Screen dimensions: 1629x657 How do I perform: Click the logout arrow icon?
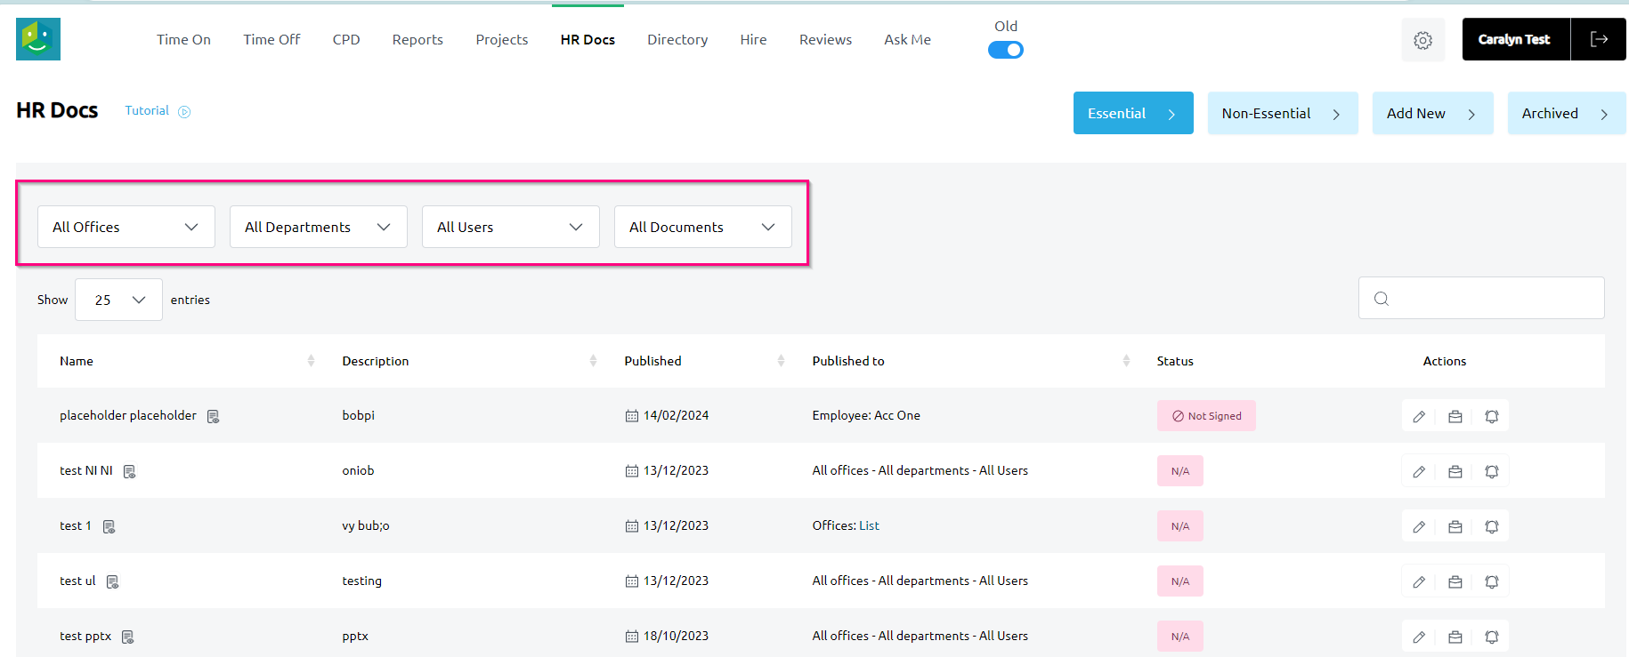[x=1599, y=39]
